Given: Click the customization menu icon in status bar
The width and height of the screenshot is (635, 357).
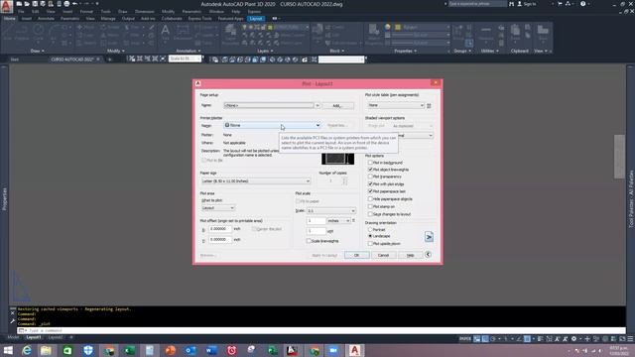Looking at the screenshot, I should click(x=630, y=339).
